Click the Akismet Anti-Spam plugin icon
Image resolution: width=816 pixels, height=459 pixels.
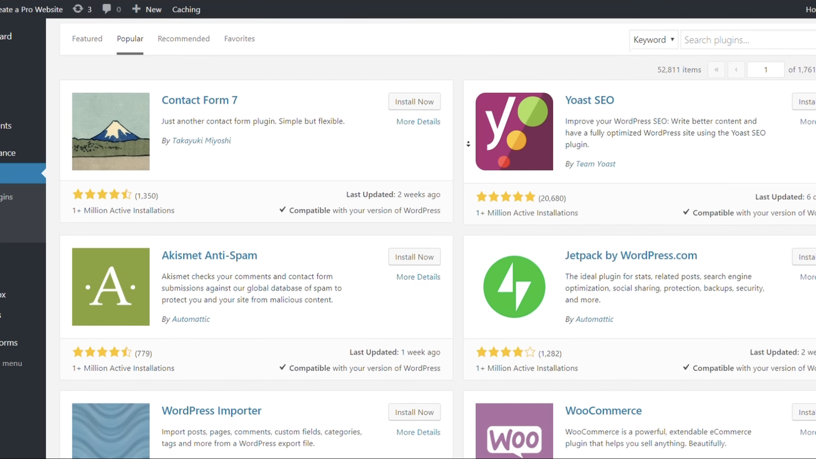[110, 287]
